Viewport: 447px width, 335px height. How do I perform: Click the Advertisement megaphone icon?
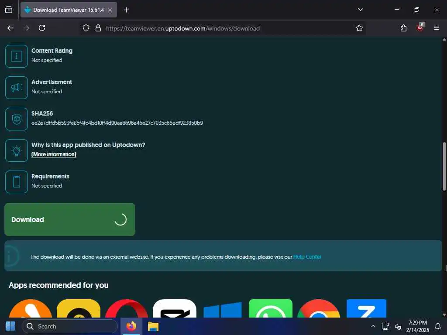click(17, 87)
